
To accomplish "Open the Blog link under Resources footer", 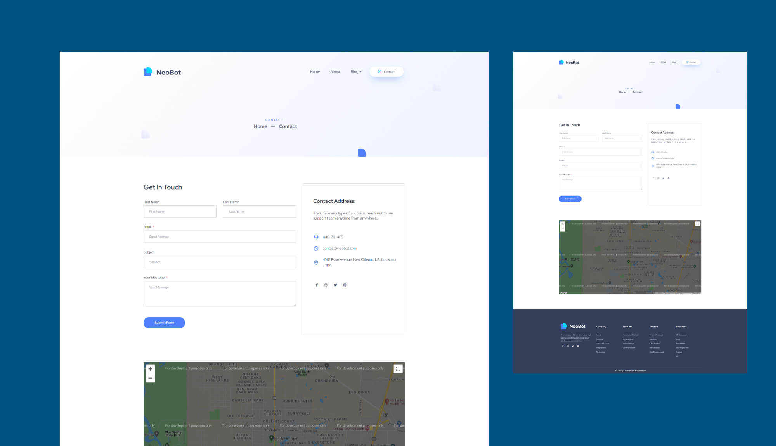I will [x=677, y=339].
